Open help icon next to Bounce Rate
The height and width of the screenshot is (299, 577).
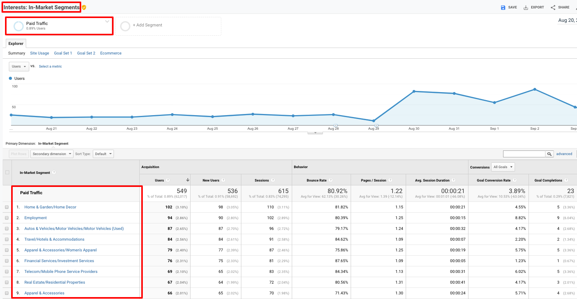coord(330,180)
